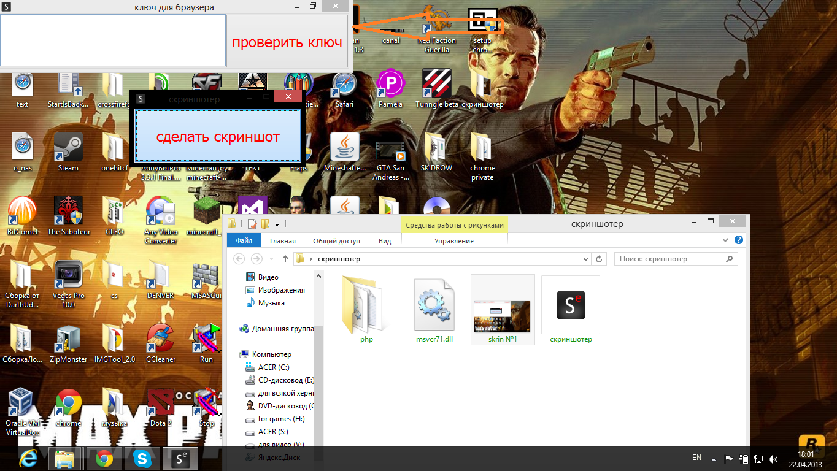Image resolution: width=837 pixels, height=471 pixels.
Task: Refresh the скриншотер folder view
Action: click(x=600, y=259)
